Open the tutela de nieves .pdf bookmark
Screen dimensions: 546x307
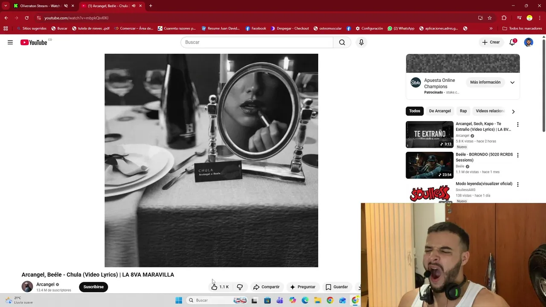coord(90,29)
